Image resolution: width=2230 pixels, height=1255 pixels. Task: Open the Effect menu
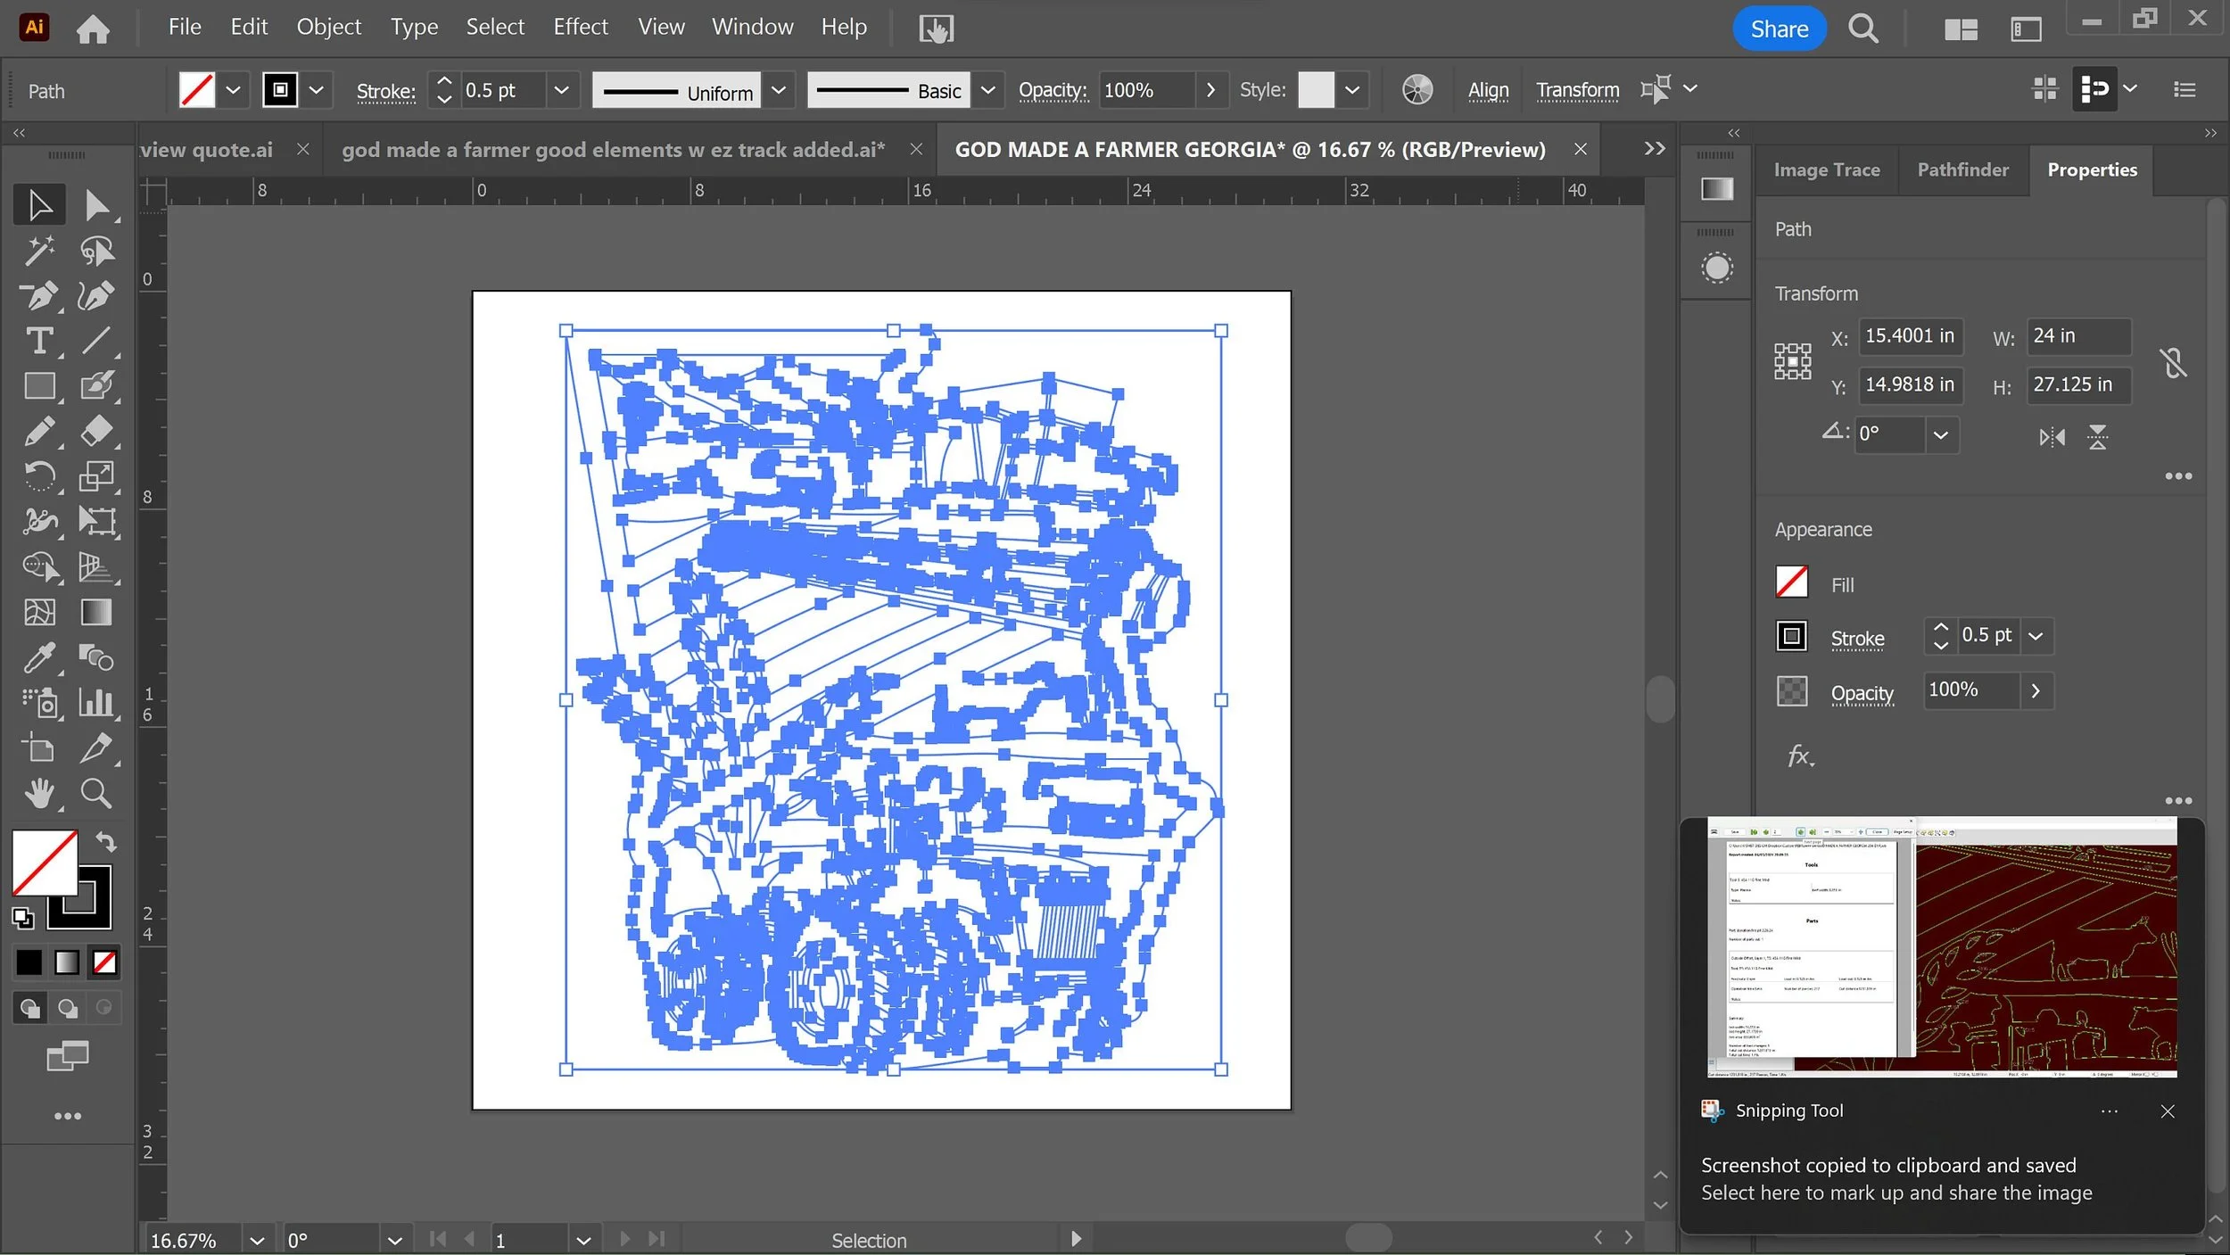point(580,27)
